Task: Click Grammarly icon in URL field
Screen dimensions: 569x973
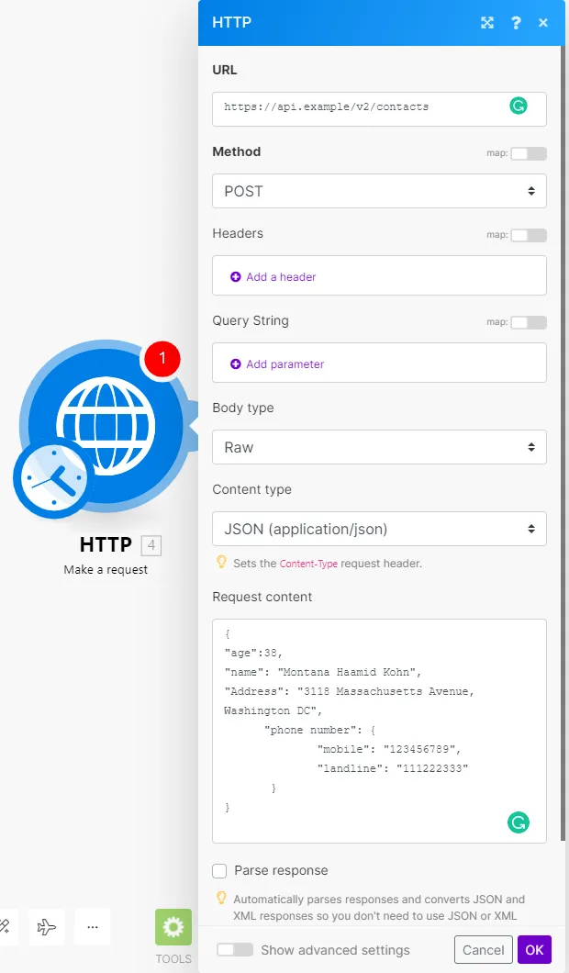Action: point(519,106)
